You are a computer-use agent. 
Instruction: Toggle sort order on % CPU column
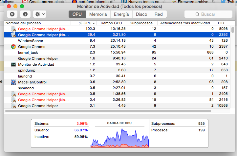84,23
